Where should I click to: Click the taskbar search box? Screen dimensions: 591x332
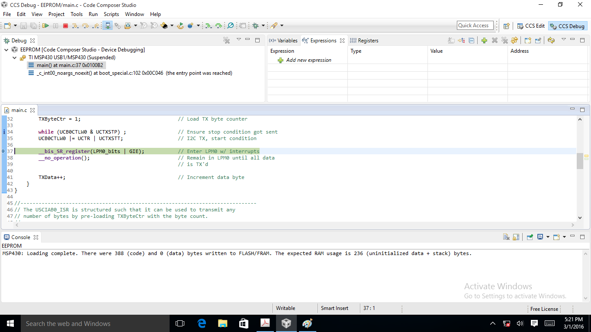pos(95,323)
